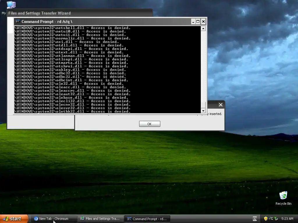
Task: Click the olecli32.dll access denied line
Action: 72,101
